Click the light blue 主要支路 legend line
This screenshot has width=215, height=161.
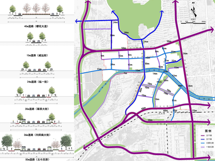pyautogui.click(x=202, y=143)
